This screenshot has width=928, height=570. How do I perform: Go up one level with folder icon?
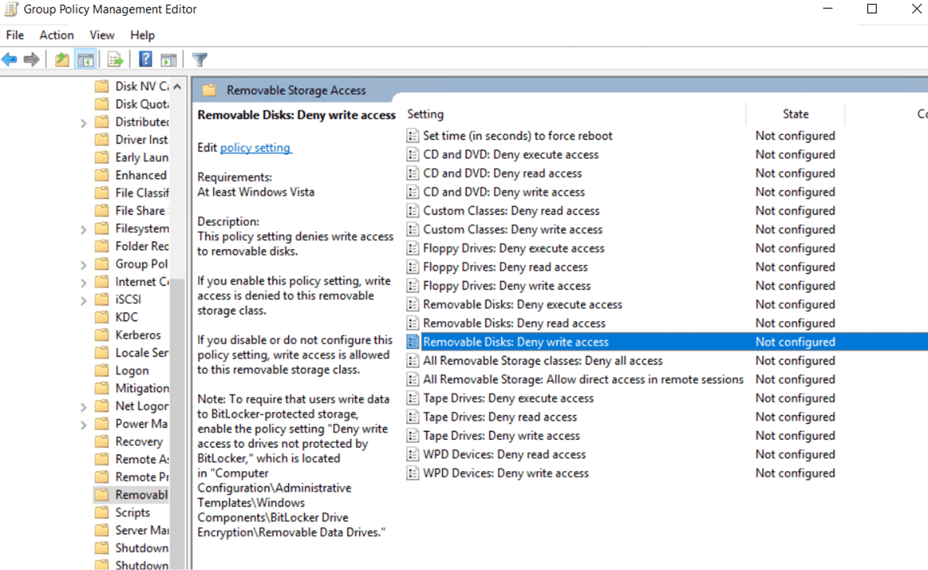[62, 60]
